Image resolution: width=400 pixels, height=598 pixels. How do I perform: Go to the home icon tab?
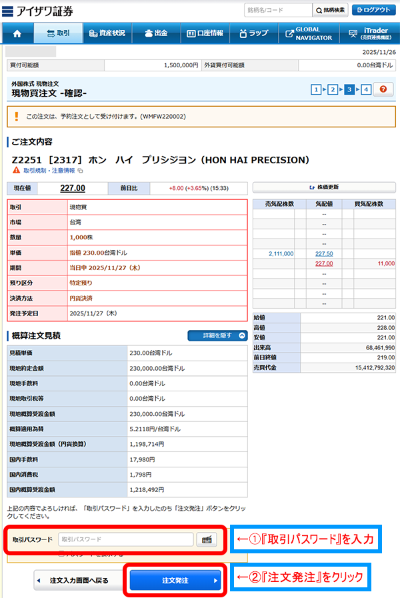click(17, 33)
